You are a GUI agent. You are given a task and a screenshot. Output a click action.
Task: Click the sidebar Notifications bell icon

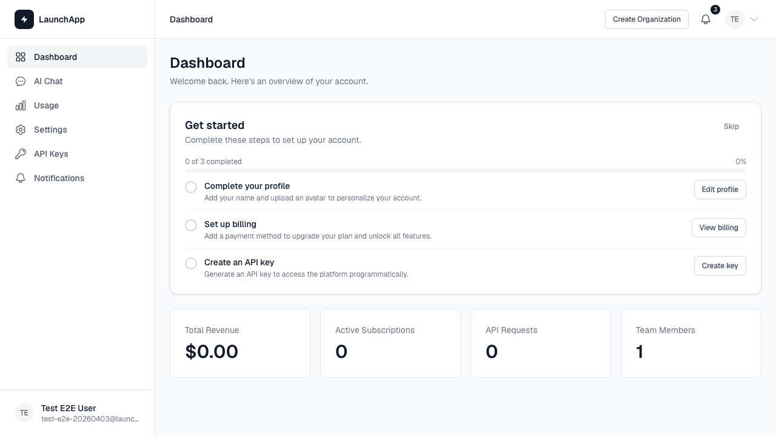pos(21,178)
